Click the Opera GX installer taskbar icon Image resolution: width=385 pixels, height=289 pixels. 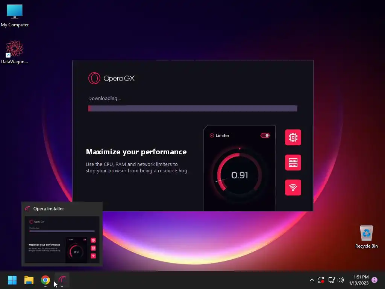click(62, 280)
